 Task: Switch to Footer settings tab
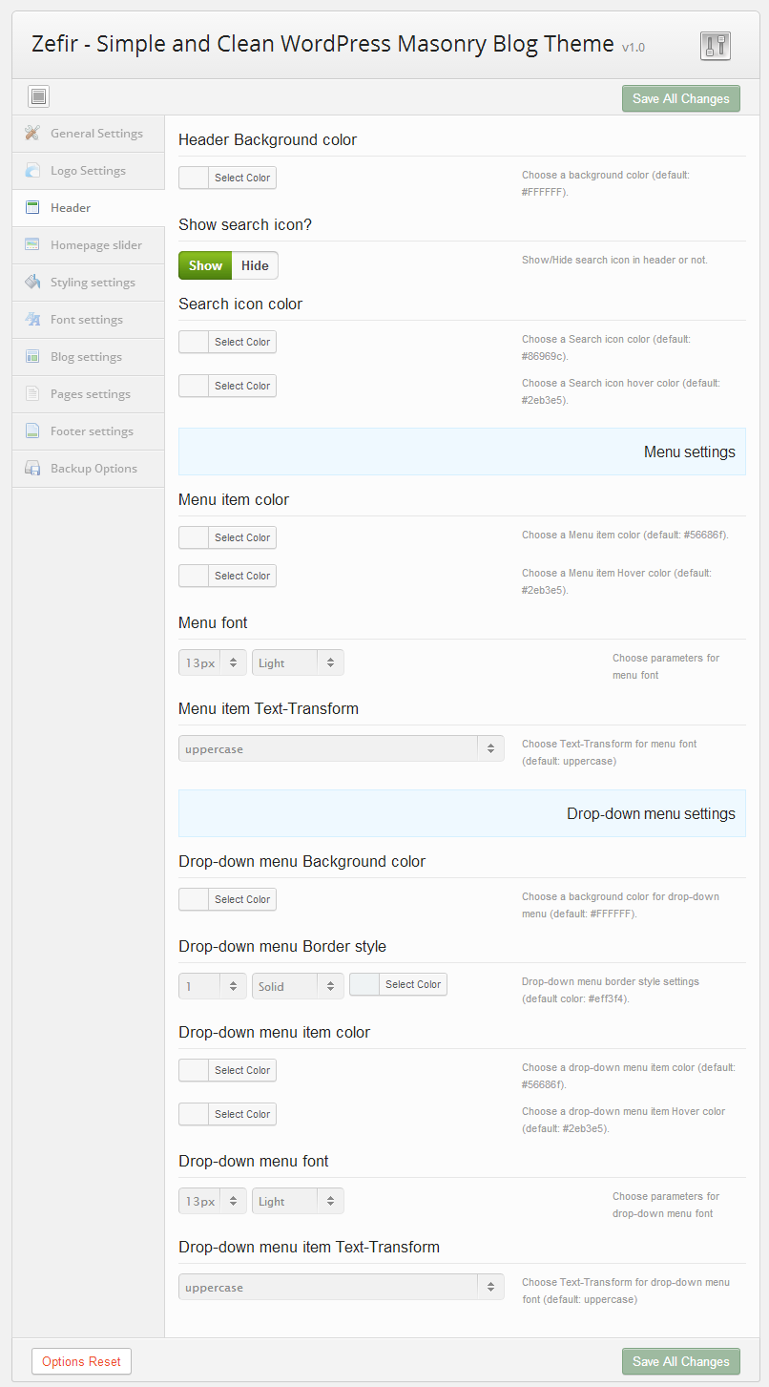(x=92, y=431)
